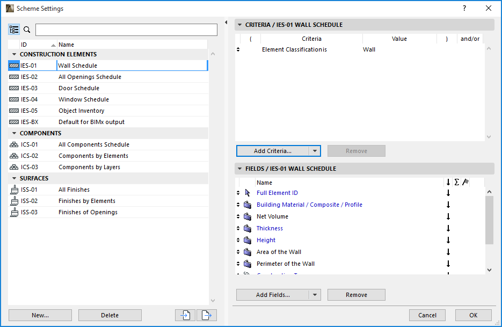The image size is (502, 327).
Task: Select the Door Schedule scheme
Action: 108,88
